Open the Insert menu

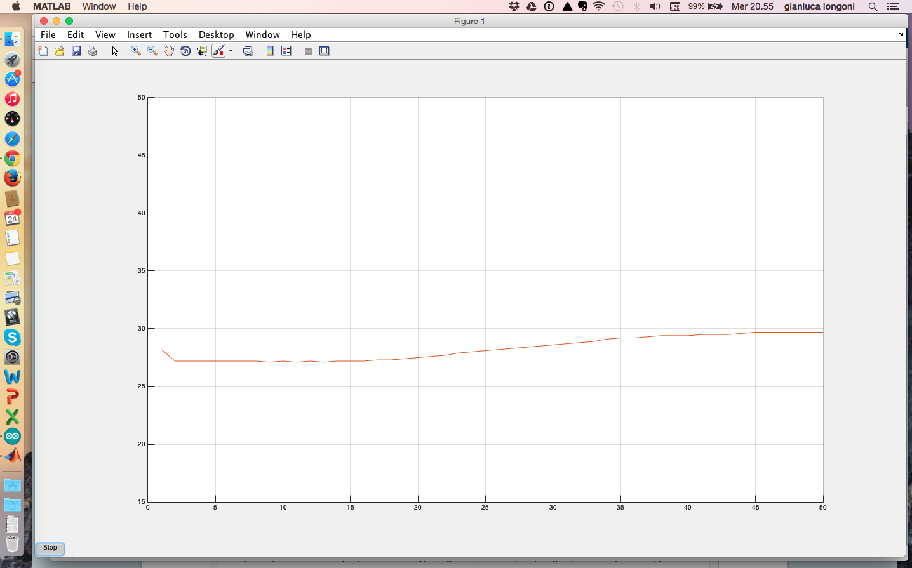pos(139,35)
